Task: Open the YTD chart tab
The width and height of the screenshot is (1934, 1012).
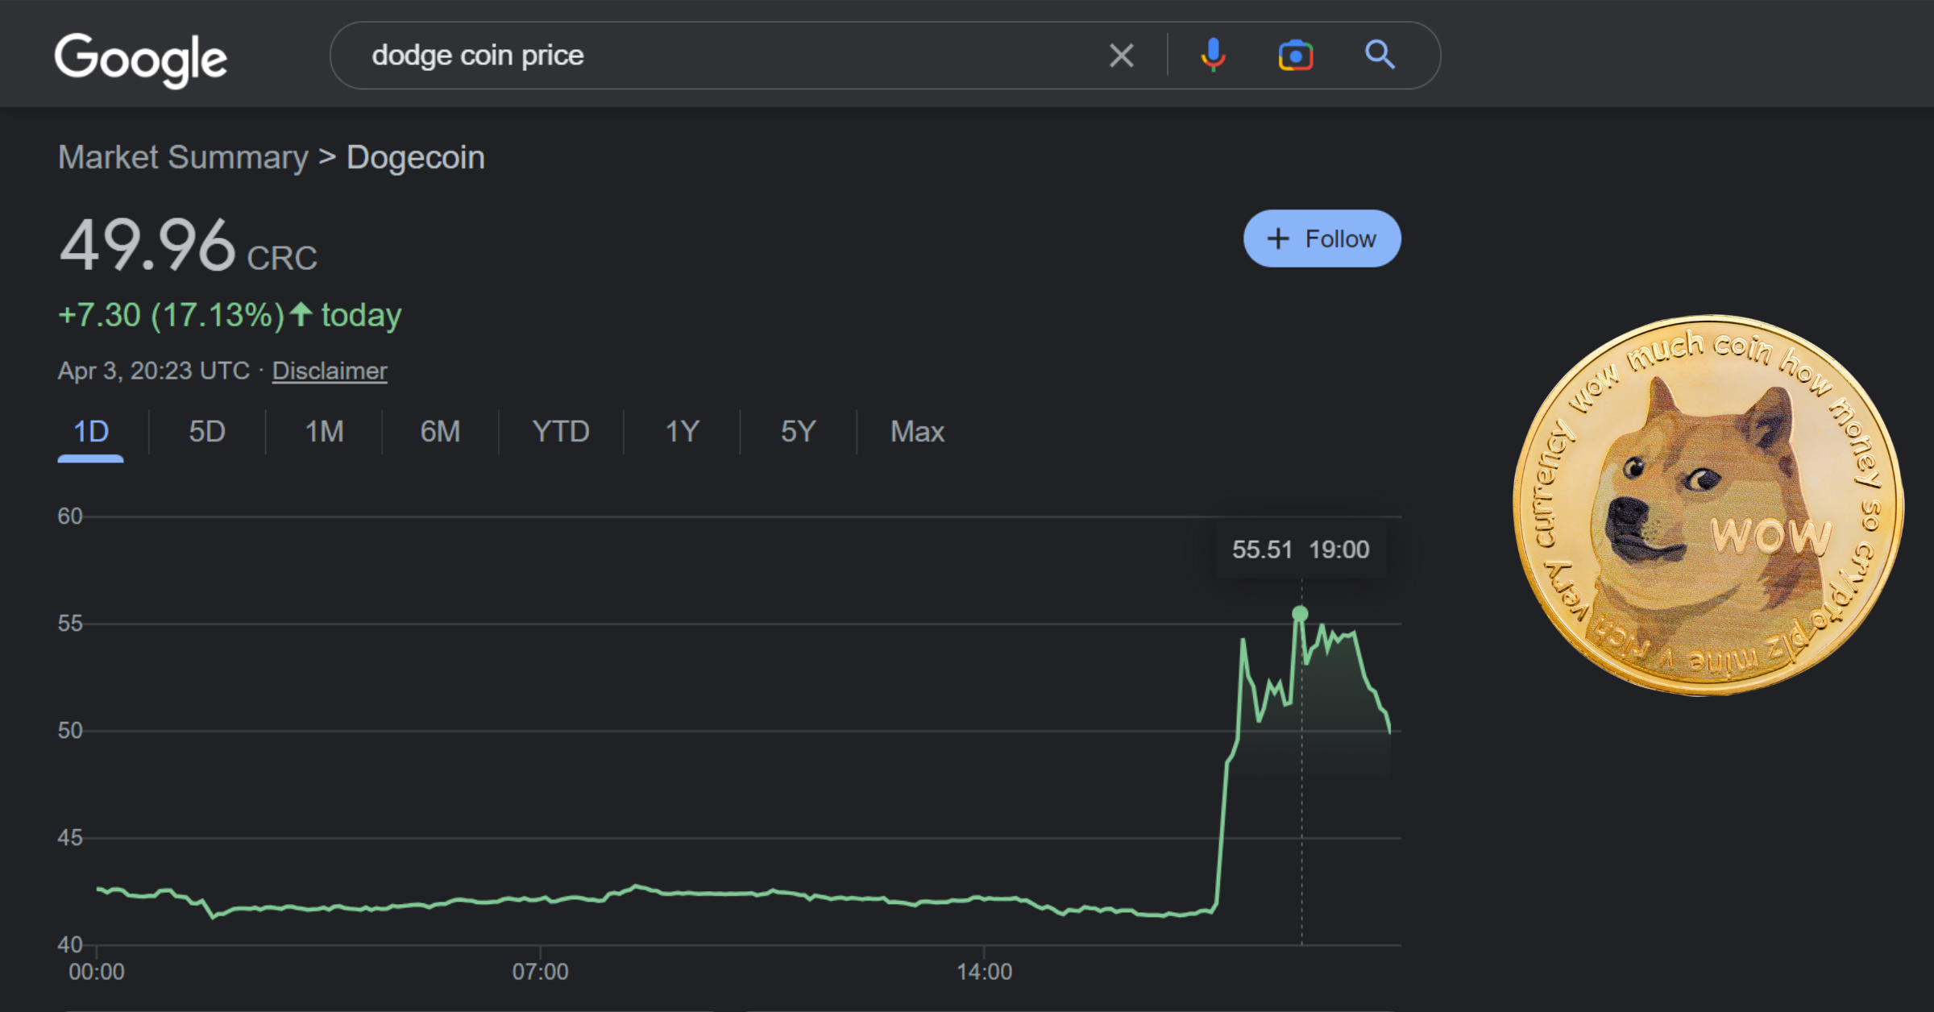Action: coord(558,432)
